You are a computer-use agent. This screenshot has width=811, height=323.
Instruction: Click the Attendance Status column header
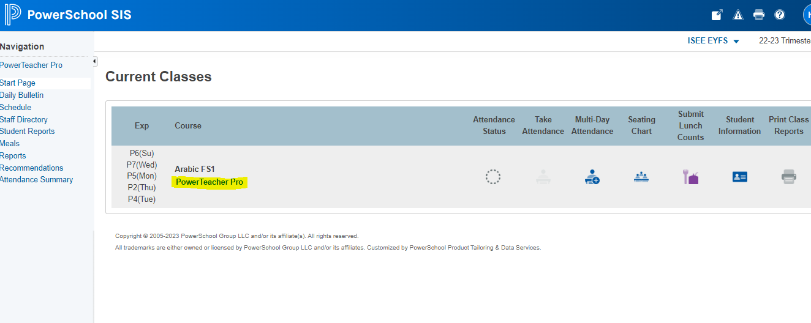pos(494,125)
